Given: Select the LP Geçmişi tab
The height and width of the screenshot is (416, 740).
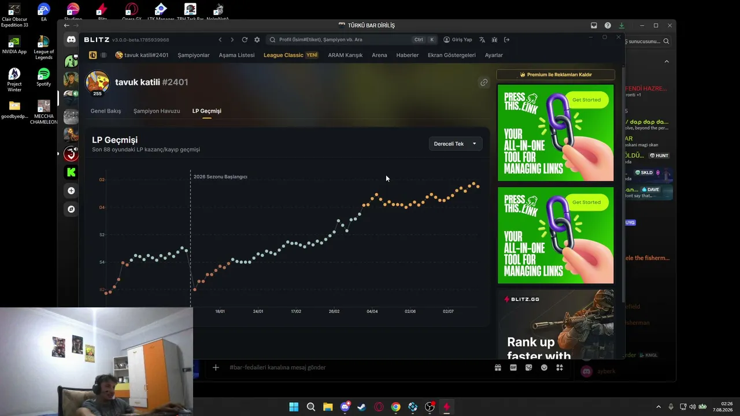Looking at the screenshot, I should 207,111.
